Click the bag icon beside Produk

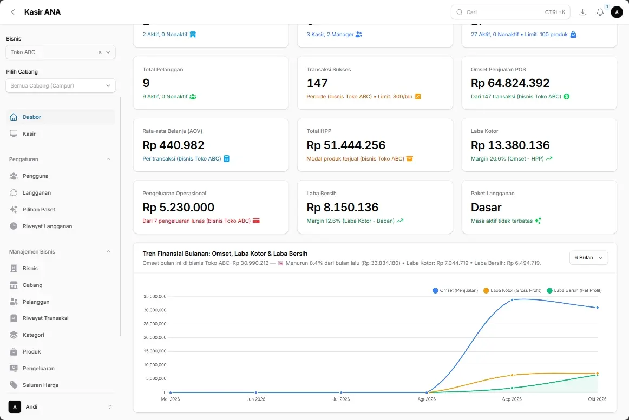point(14,351)
